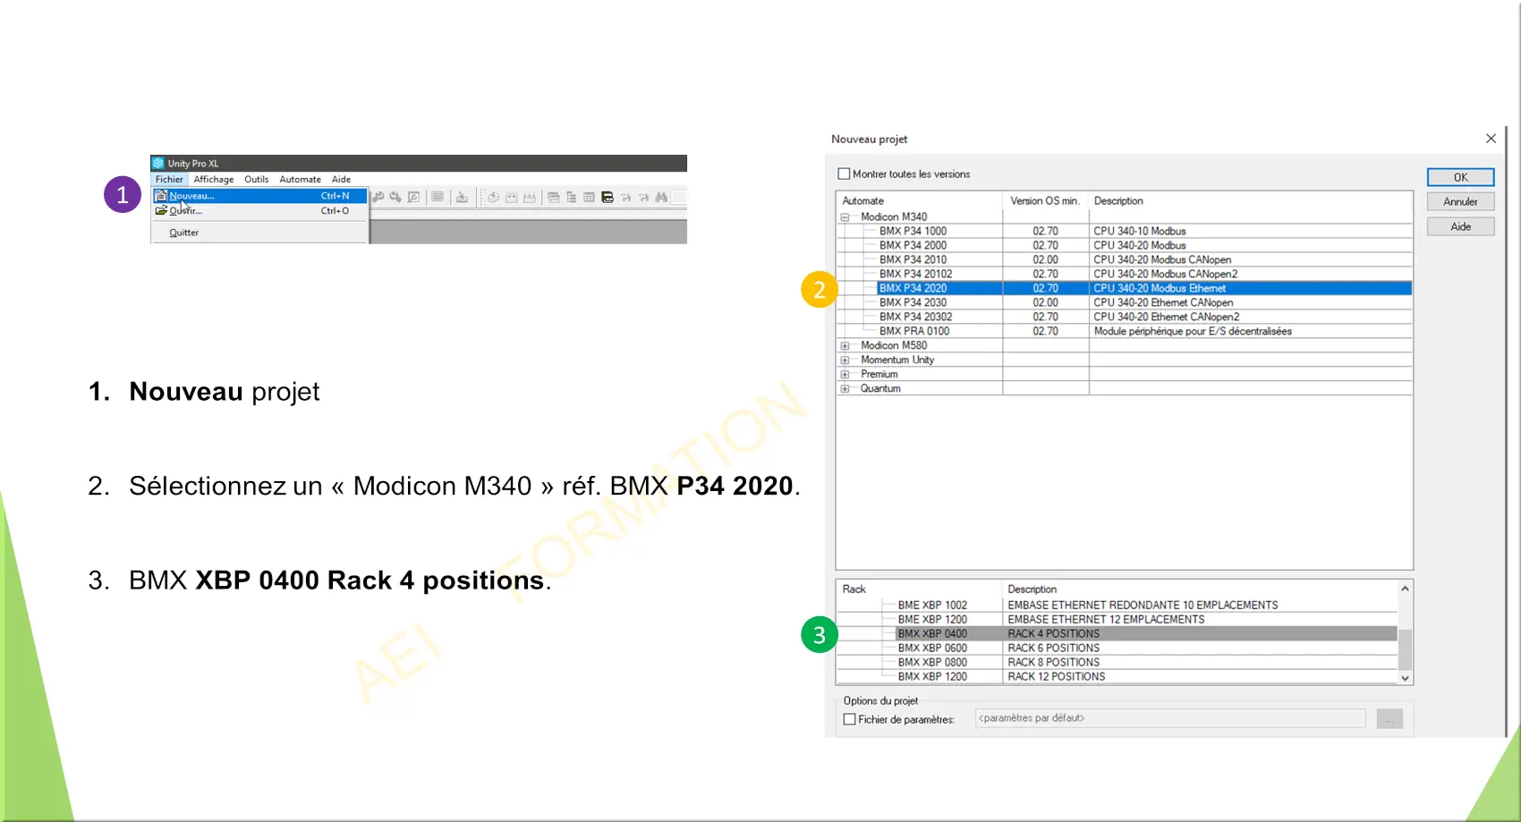The width and height of the screenshot is (1521, 822).
Task: Click the dark panel icon left of binoculars group
Action: [x=608, y=197]
